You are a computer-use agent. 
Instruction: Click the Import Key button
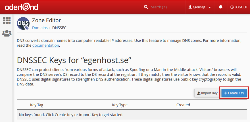tap(207, 93)
